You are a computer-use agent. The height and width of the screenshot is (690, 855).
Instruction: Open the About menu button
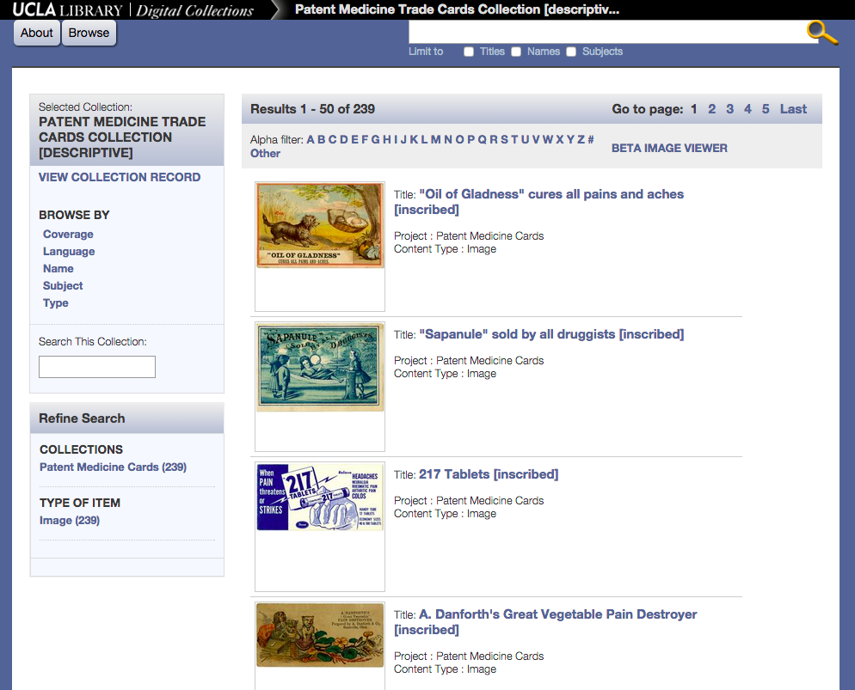(x=37, y=34)
